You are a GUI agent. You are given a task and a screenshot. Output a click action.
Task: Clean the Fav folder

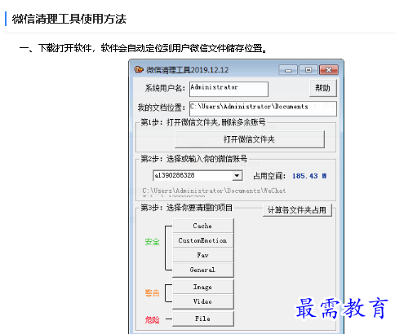pos(203,255)
